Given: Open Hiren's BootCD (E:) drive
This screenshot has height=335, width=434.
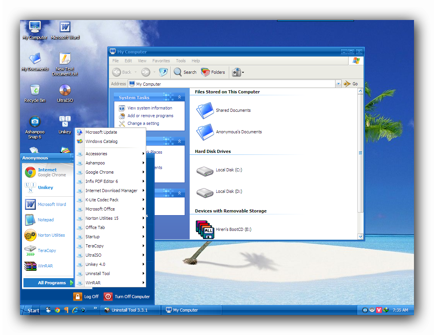Looking at the screenshot, I should [x=224, y=229].
